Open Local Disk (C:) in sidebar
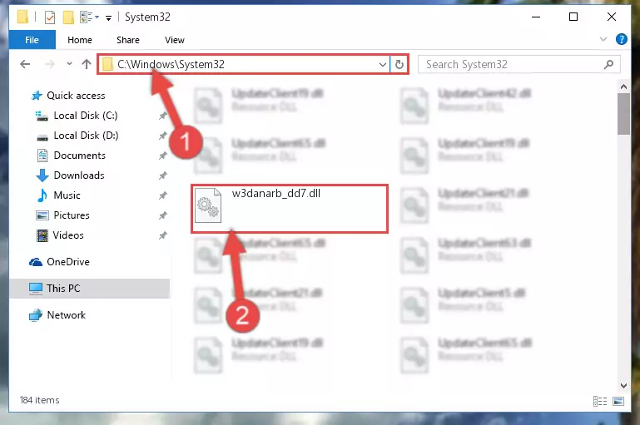Image resolution: width=640 pixels, height=425 pixels. click(x=86, y=116)
